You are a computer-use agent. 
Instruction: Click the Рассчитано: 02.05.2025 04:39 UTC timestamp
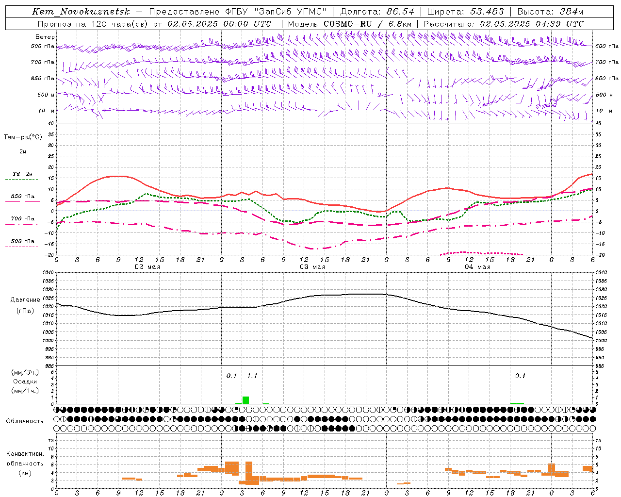(x=504, y=24)
